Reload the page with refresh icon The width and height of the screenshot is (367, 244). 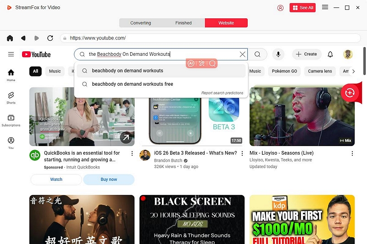tap(50, 38)
